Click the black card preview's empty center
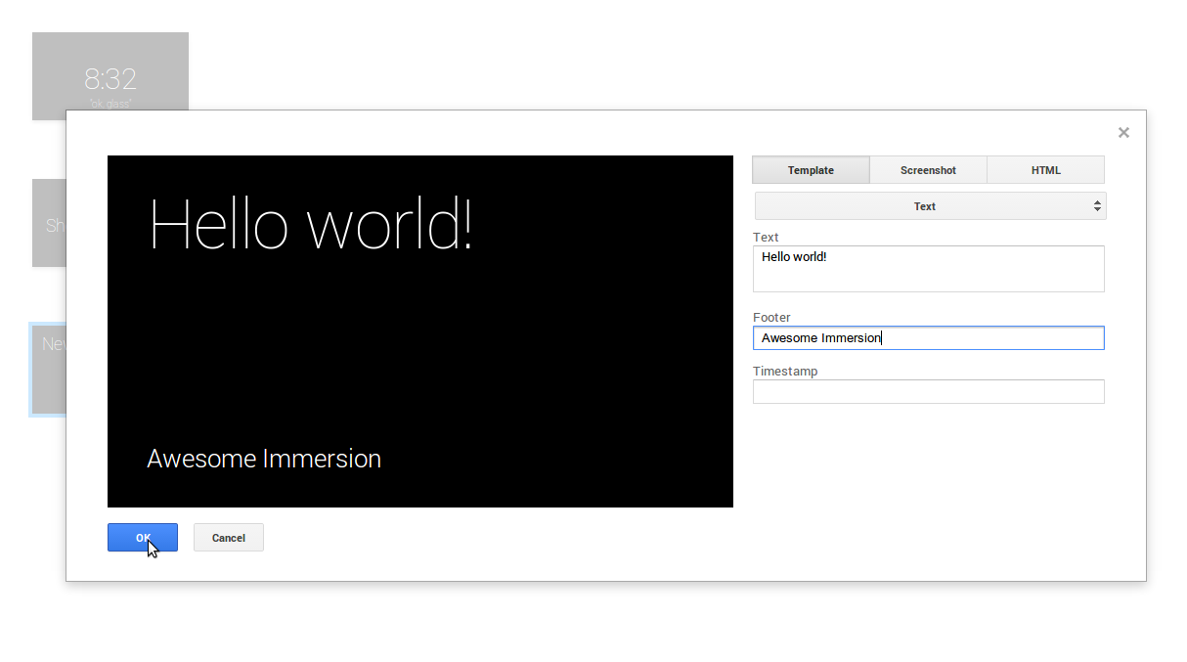The height and width of the screenshot is (662, 1187). (x=420, y=352)
